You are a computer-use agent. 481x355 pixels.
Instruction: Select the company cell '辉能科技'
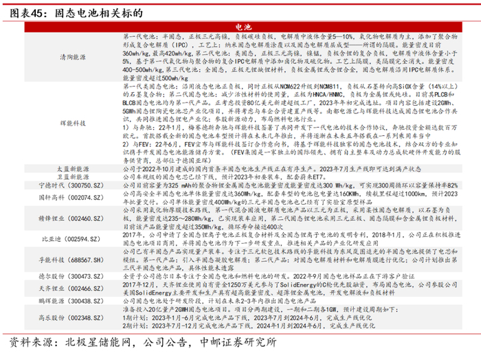[x=73, y=123]
